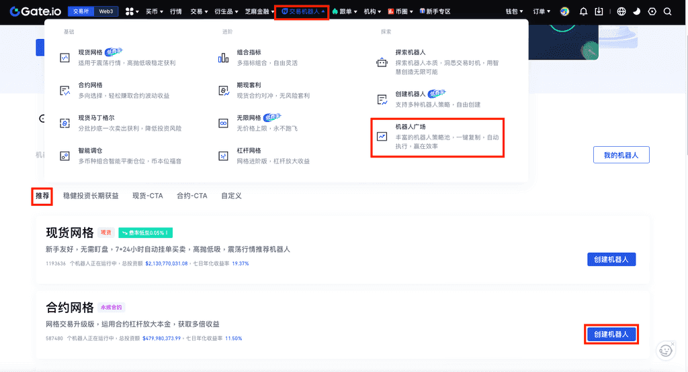Open 探索机器人 item in the menu
This screenshot has height=372, width=688.
(x=437, y=62)
